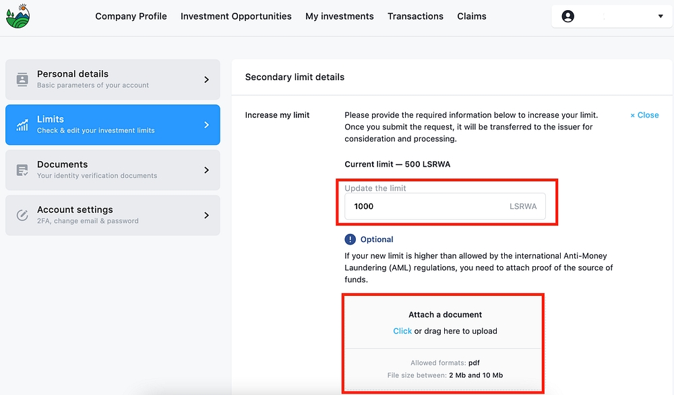Open the Claims menu item

[471, 16]
